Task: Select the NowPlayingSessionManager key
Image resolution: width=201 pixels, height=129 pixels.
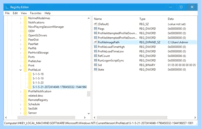Action: pos(46,27)
